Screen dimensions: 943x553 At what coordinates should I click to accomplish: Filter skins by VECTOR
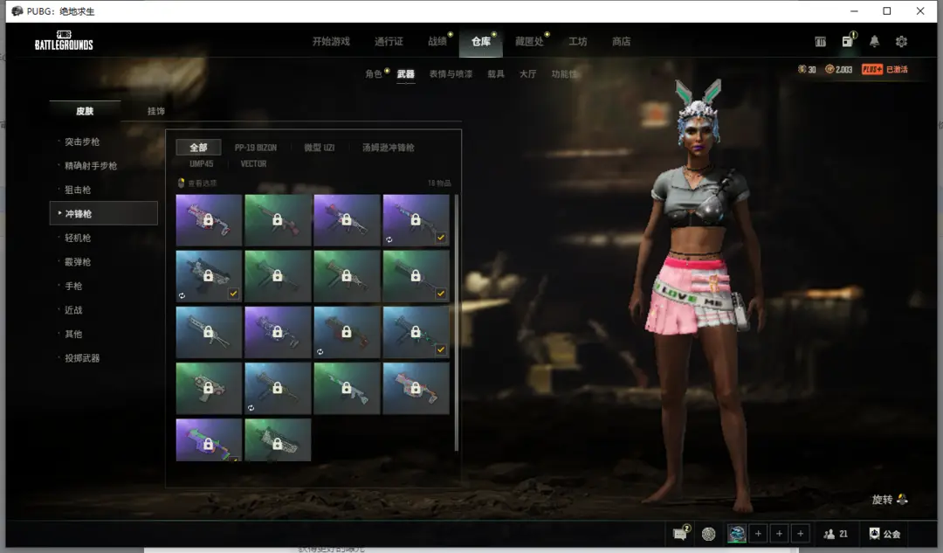coord(253,163)
